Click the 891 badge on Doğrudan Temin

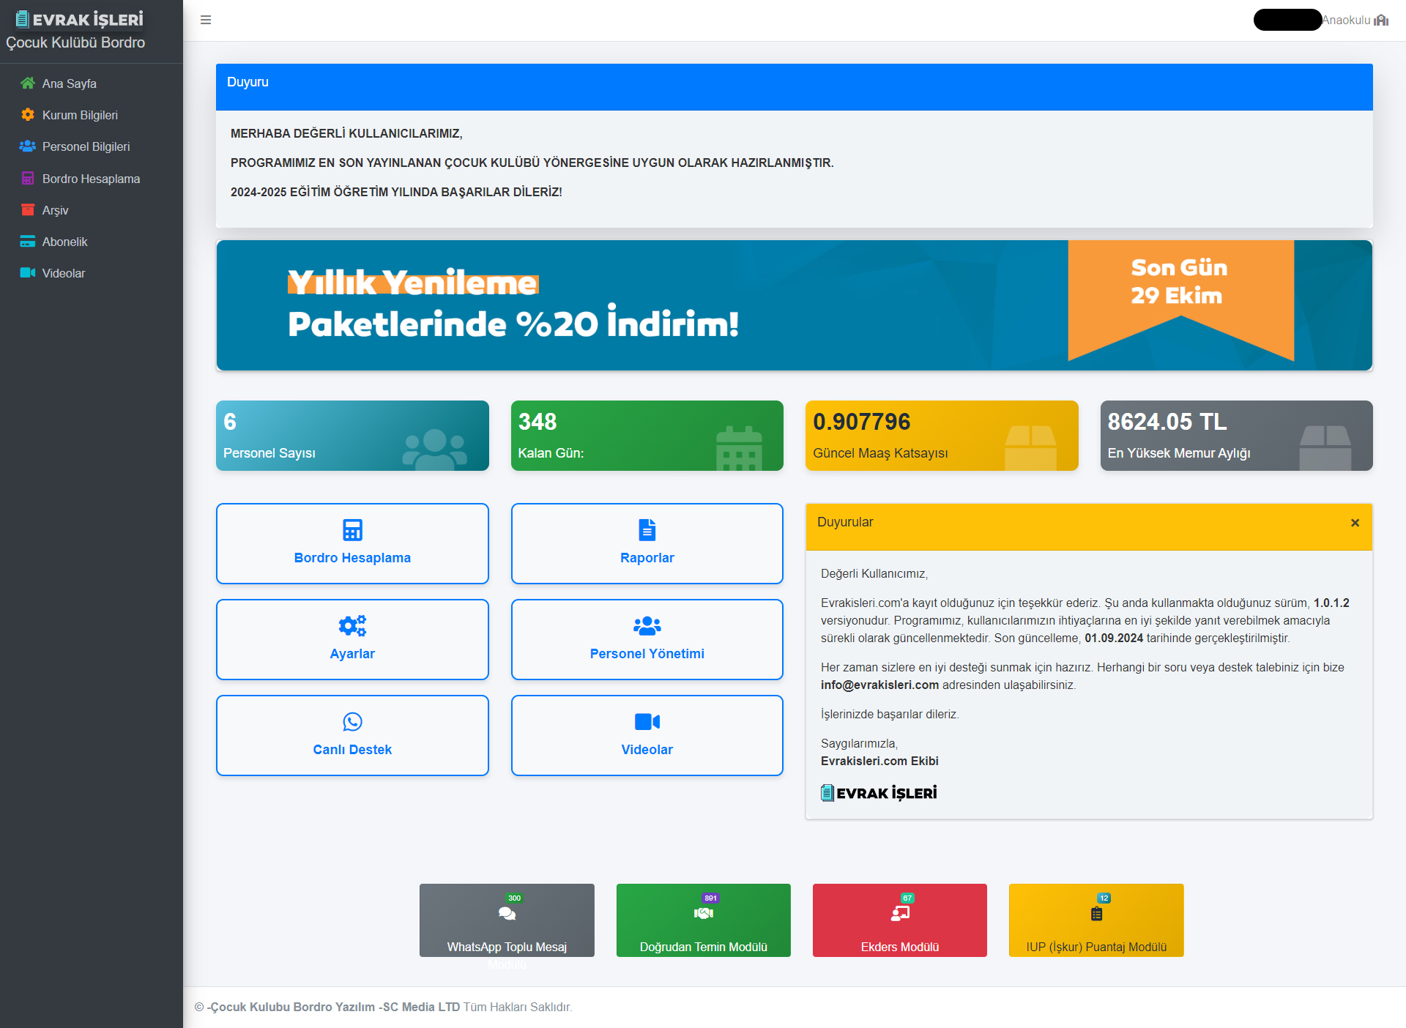tap(711, 898)
